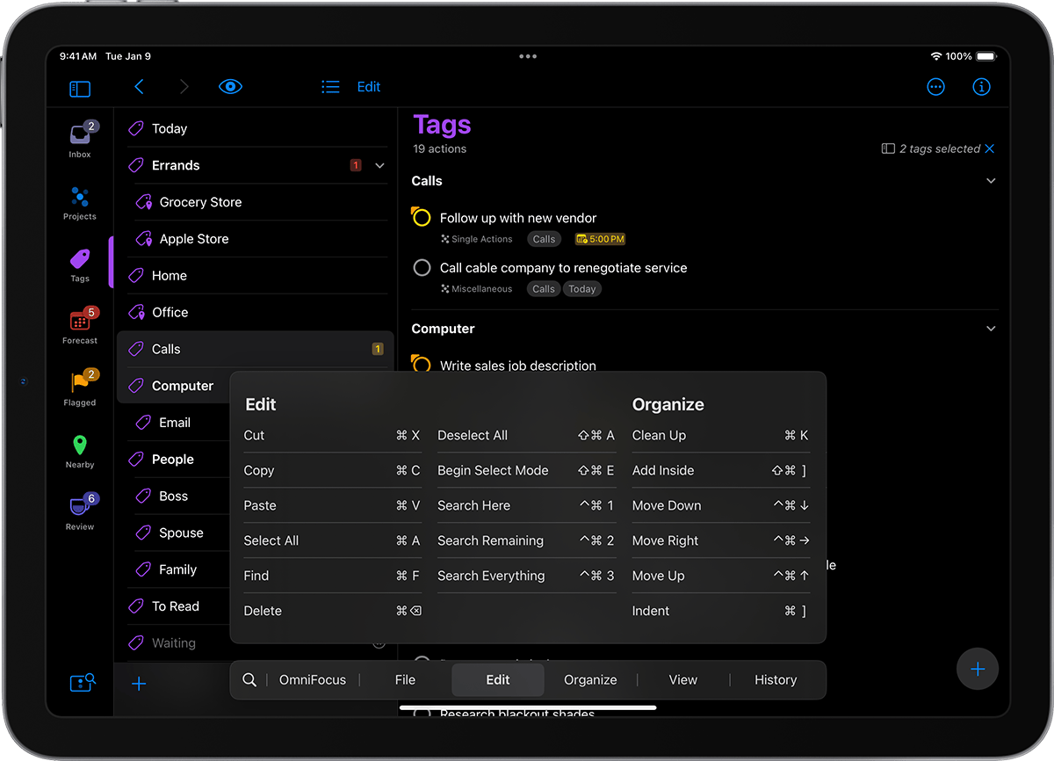The image size is (1054, 761).
Task: Open the OmniFocus menu tab
Action: (x=313, y=679)
